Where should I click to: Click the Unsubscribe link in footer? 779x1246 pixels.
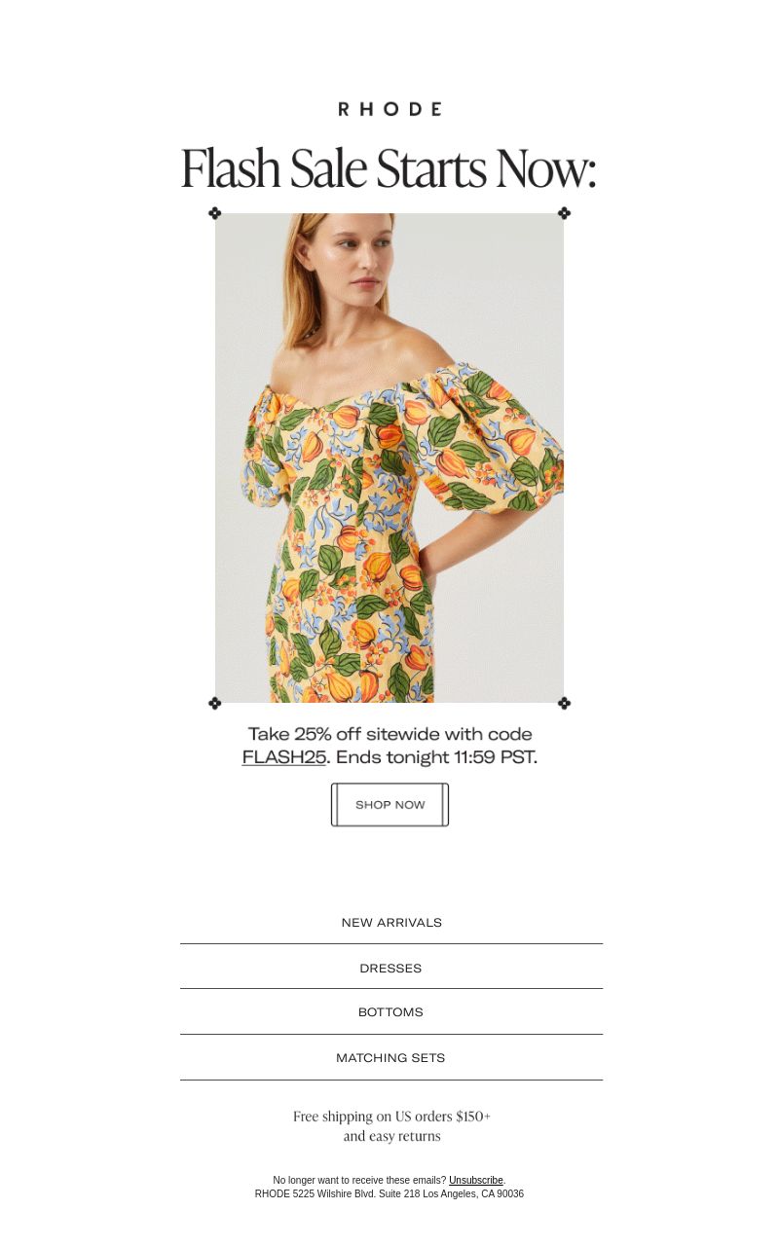point(476,1180)
